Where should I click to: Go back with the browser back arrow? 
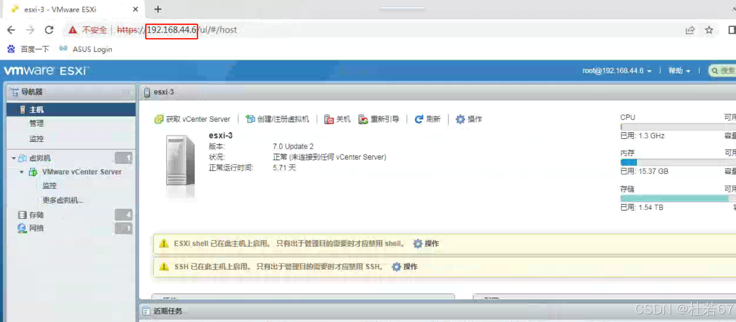pyautogui.click(x=11, y=30)
